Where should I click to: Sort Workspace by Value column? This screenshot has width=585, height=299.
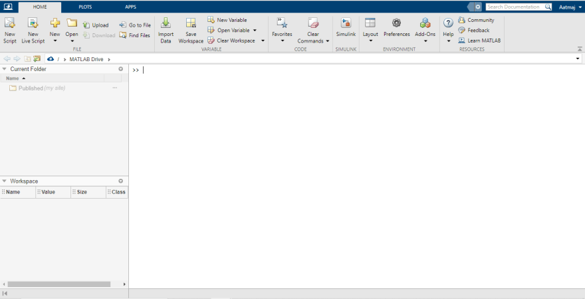(x=53, y=192)
